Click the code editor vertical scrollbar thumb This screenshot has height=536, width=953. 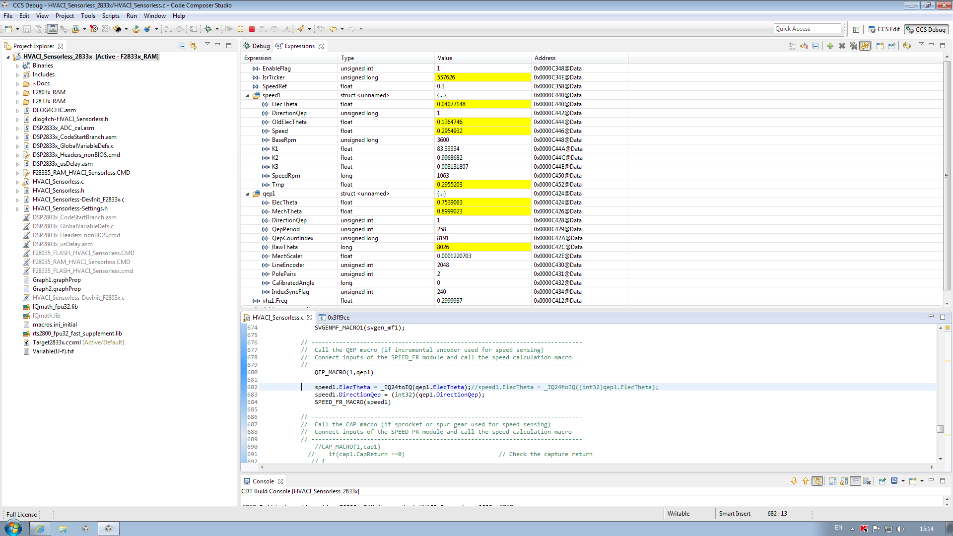coord(940,429)
